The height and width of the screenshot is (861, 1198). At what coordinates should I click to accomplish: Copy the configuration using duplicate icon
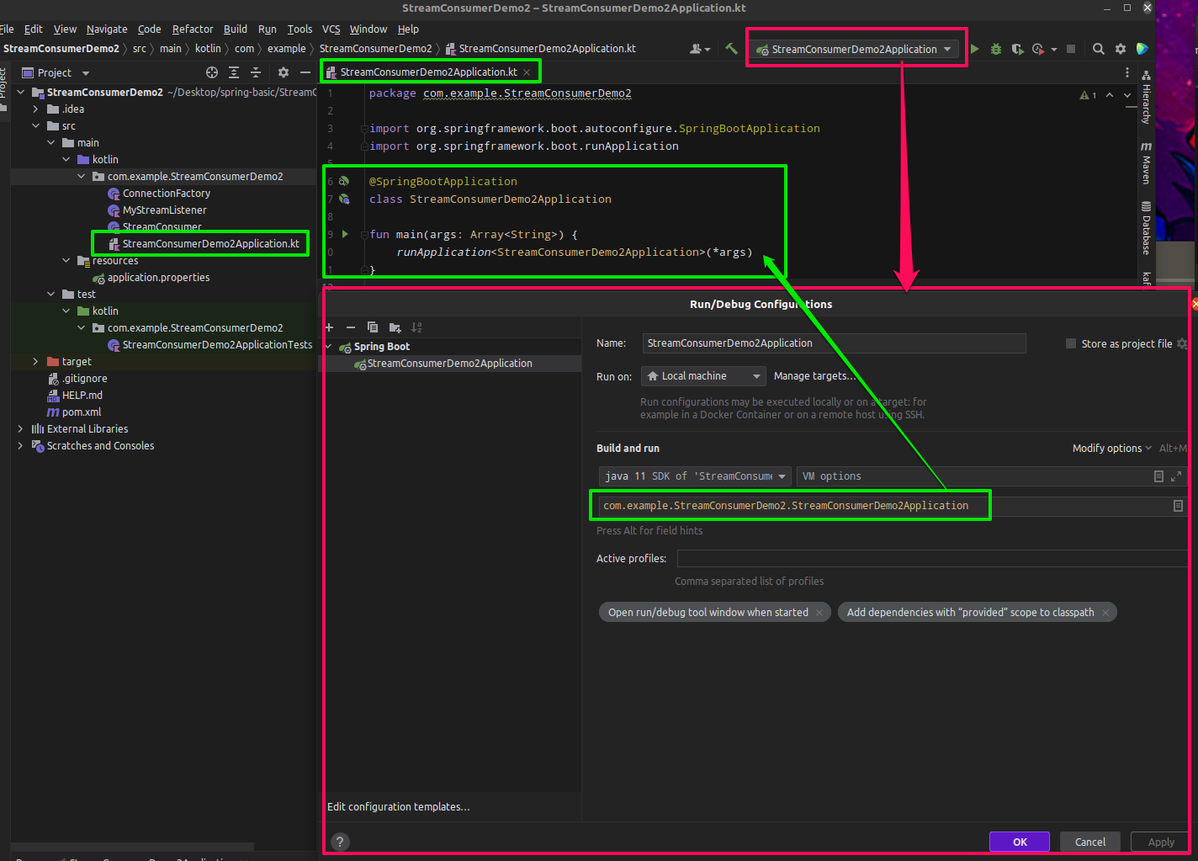coord(373,327)
